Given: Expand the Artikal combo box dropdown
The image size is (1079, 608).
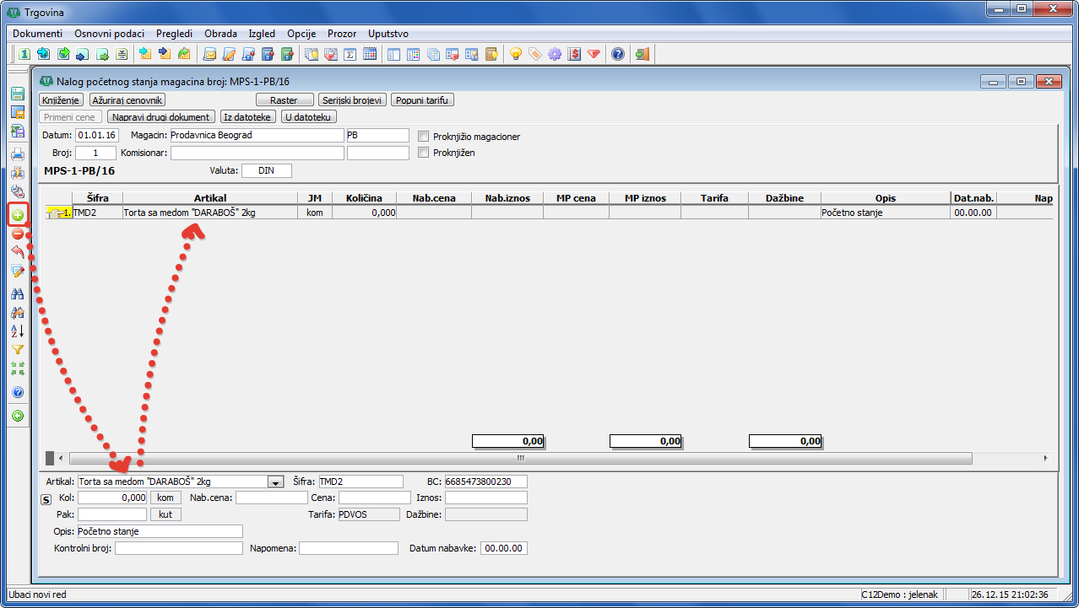Looking at the screenshot, I should click(x=274, y=482).
